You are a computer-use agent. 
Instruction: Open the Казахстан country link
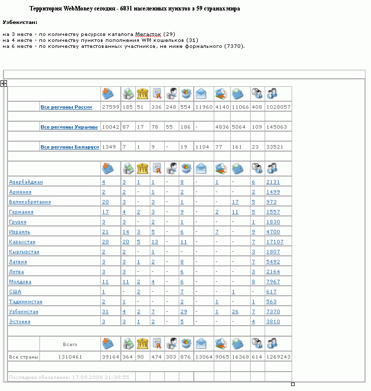pos(22,241)
